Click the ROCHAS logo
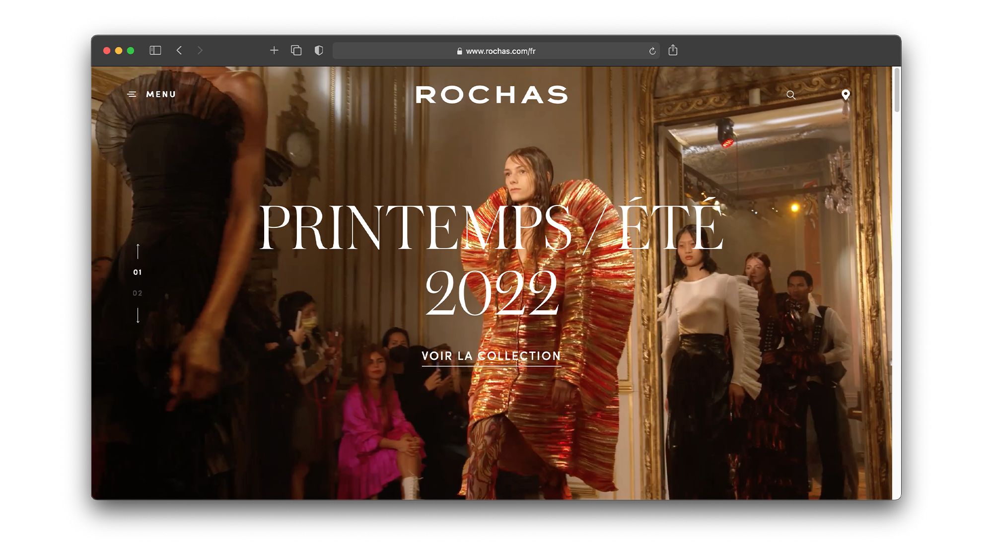Image resolution: width=993 pixels, height=544 pixels. (492, 95)
